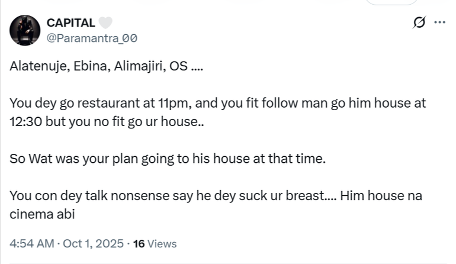Click the word Views in the footer
This screenshot has width=456, height=264.
point(162,243)
